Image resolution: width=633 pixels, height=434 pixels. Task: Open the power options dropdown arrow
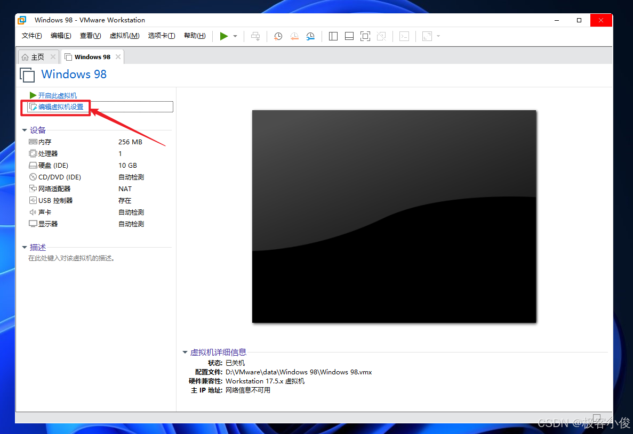pyautogui.click(x=235, y=36)
